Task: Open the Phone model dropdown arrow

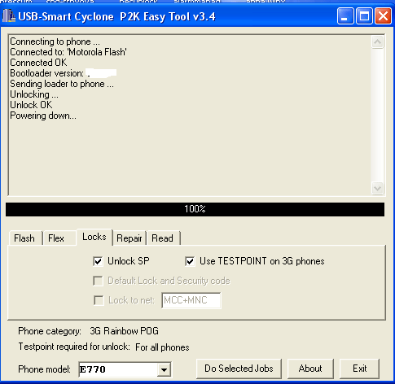Action: 164,369
